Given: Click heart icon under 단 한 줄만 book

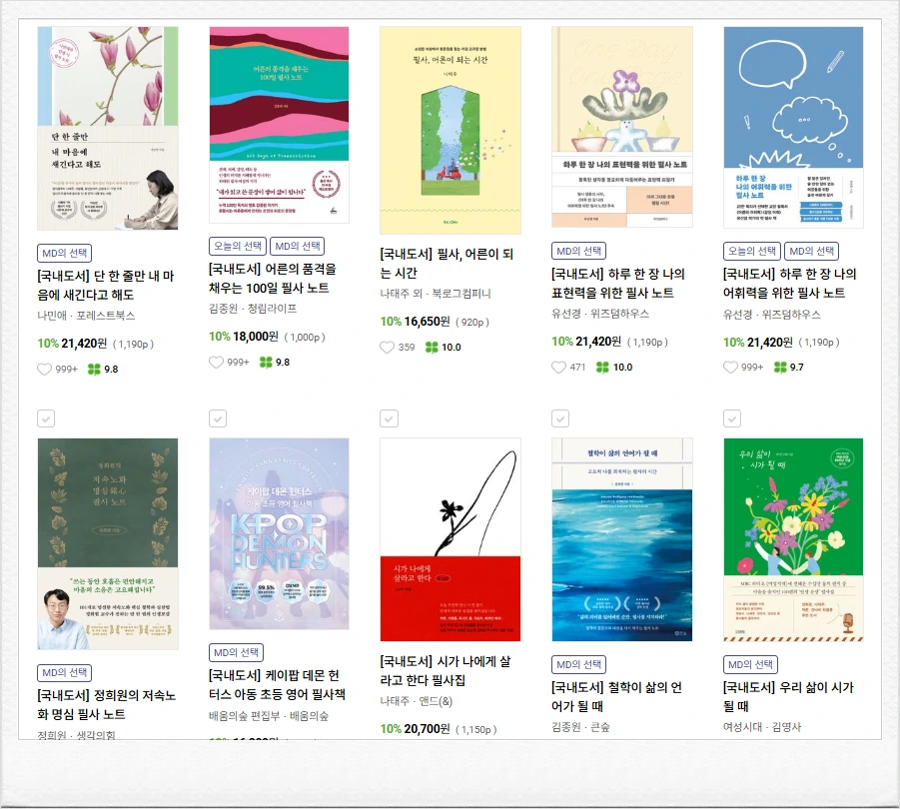Looking at the screenshot, I should click(x=45, y=369).
